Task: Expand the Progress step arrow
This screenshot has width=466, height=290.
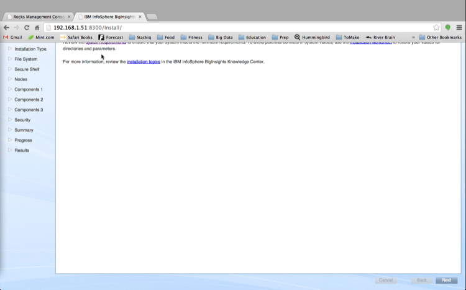Action: tap(10, 139)
